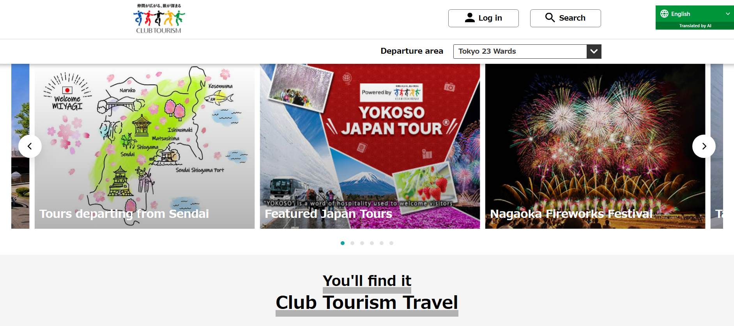Select the last carousel pagination dot
734x326 pixels.
[391, 243]
